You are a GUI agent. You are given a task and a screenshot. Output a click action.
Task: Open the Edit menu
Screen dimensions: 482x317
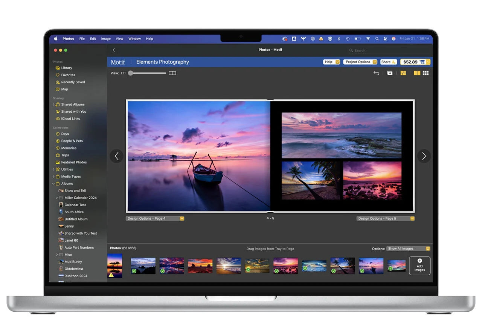93,39
